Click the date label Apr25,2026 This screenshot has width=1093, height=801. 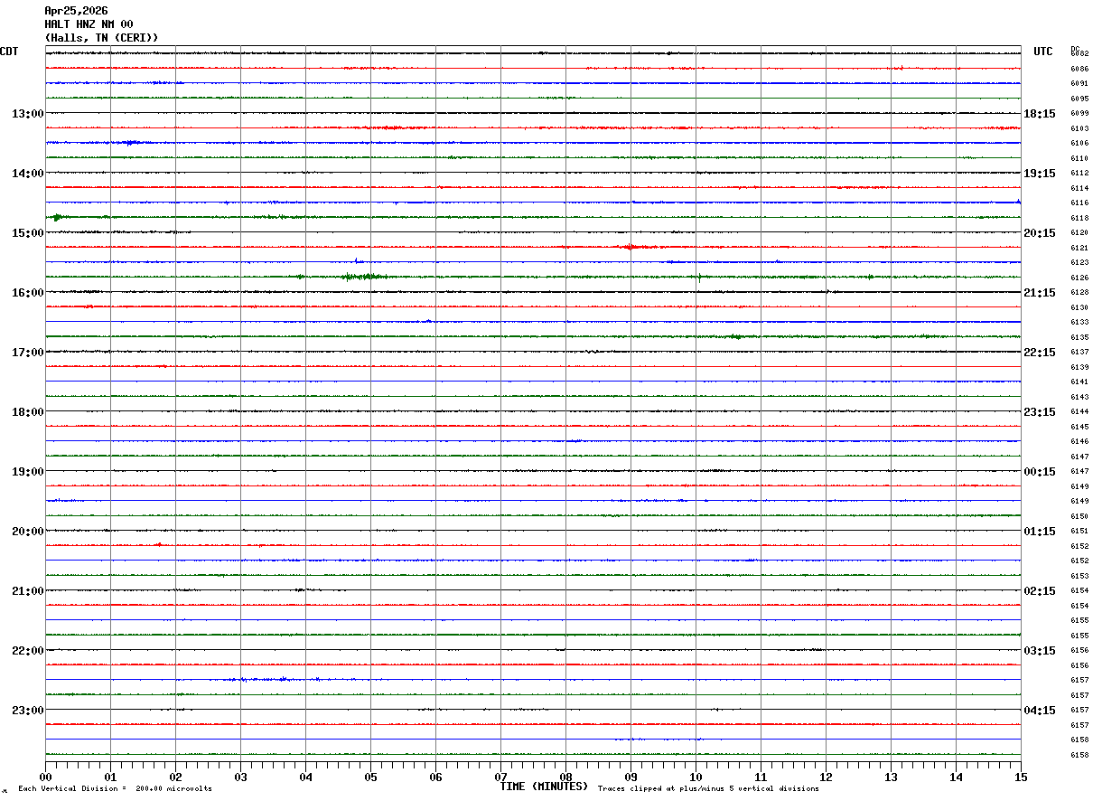click(76, 11)
